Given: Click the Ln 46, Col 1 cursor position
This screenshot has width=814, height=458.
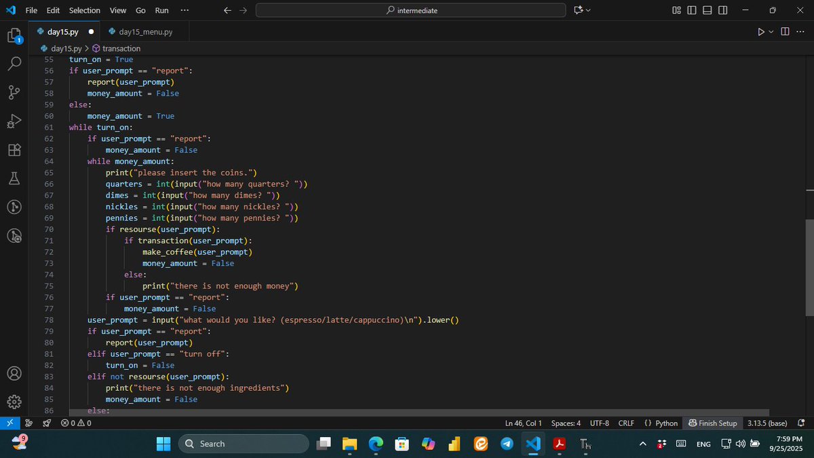Looking at the screenshot, I should coord(524,423).
